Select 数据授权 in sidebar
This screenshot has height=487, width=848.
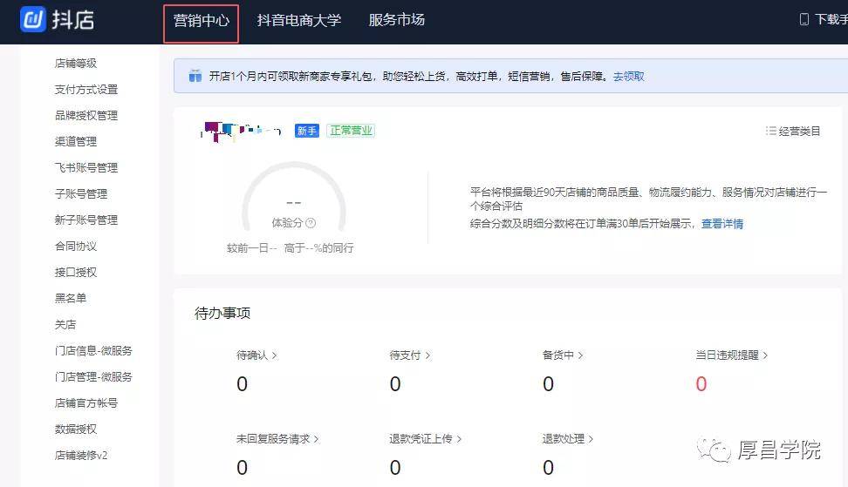[x=76, y=430]
